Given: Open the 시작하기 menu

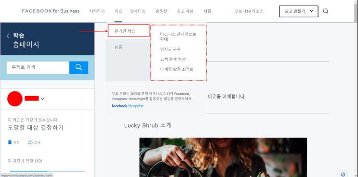Looking at the screenshot, I should (x=97, y=11).
